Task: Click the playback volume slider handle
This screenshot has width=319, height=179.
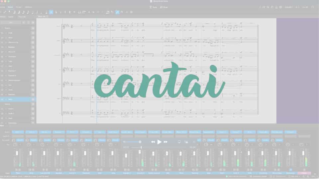Action: [x=140, y=142]
